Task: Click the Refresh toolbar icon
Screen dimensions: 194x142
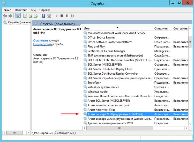Action: coord(31,16)
